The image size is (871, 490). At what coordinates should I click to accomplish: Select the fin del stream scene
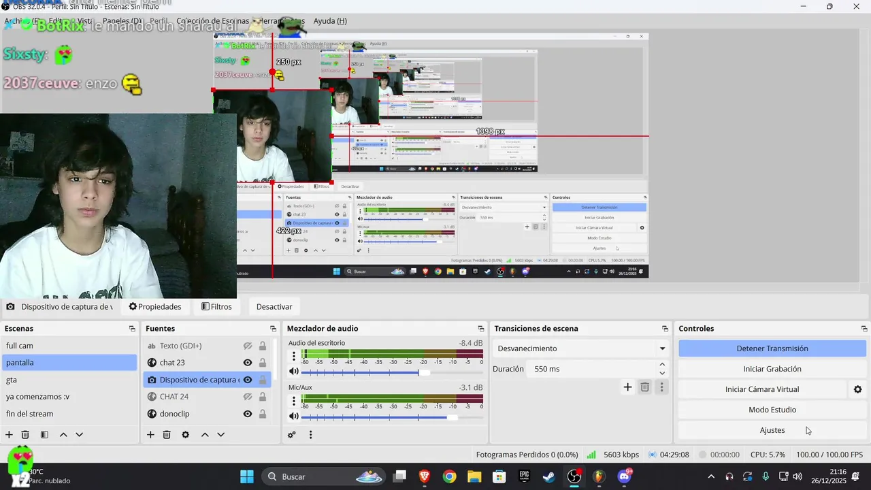pyautogui.click(x=69, y=414)
